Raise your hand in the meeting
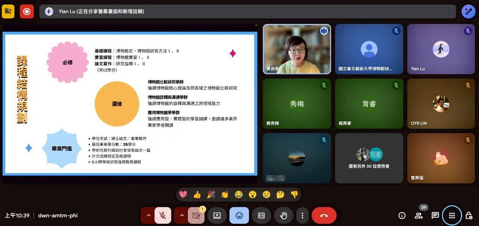Image resolution: width=479 pixels, height=226 pixels. click(283, 215)
